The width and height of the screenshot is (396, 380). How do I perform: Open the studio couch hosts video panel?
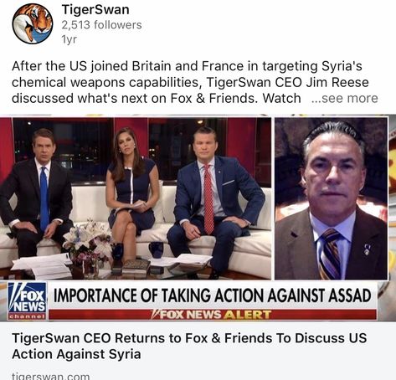pyautogui.click(x=136, y=198)
